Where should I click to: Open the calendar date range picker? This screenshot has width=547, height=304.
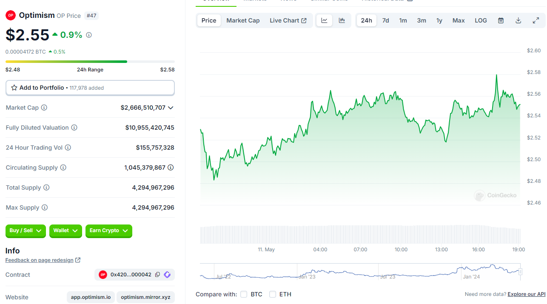[x=501, y=20]
